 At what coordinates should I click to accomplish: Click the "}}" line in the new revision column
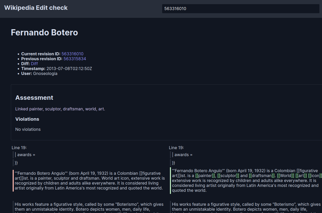click(174, 163)
